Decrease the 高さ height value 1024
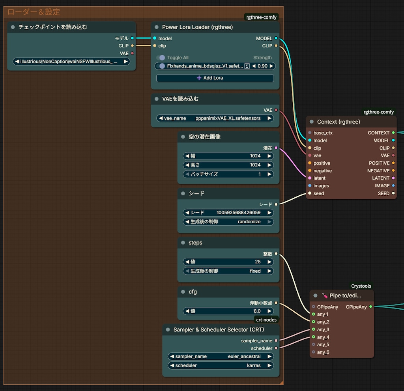This screenshot has height=391, width=404. tap(187, 165)
